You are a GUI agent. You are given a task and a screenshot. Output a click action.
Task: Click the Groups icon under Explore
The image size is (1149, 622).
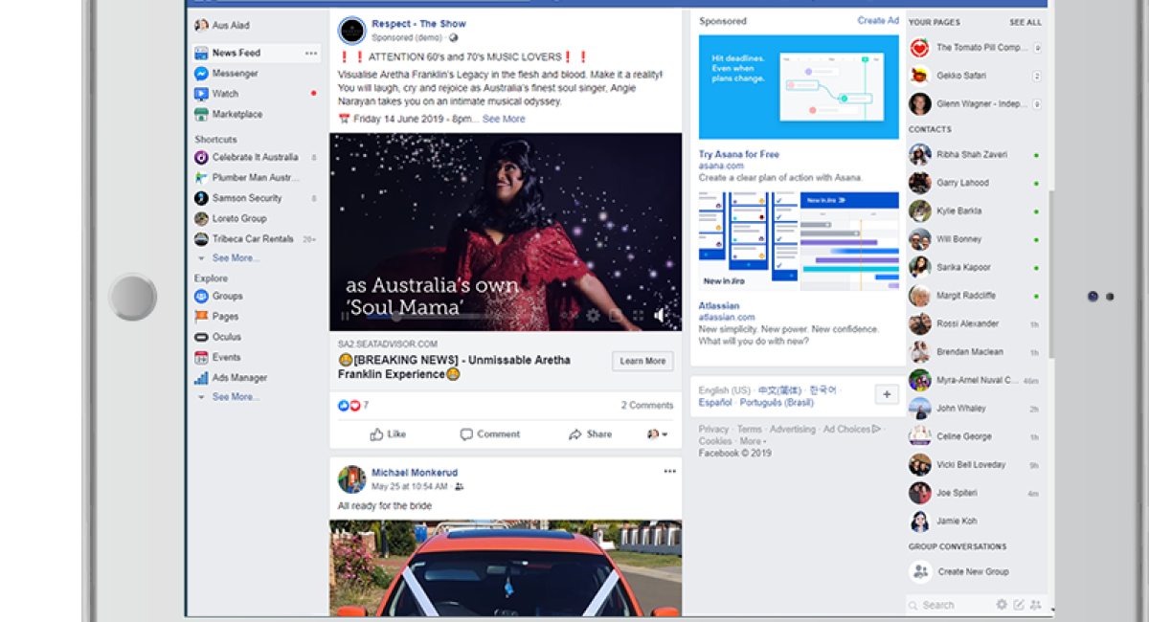201,297
